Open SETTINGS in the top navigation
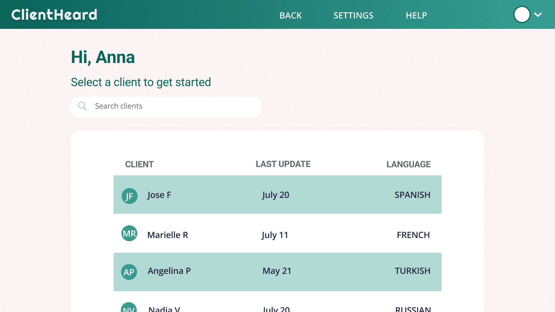 point(353,15)
